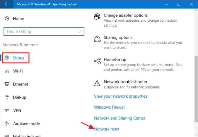Click the Home gear icon
Viewport: 198px width, 137px height.
tap(7, 19)
